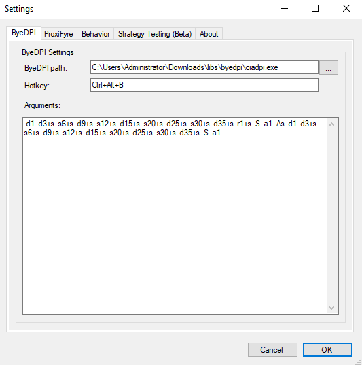
Task: Maximize the Settings window
Action: tap(315, 9)
